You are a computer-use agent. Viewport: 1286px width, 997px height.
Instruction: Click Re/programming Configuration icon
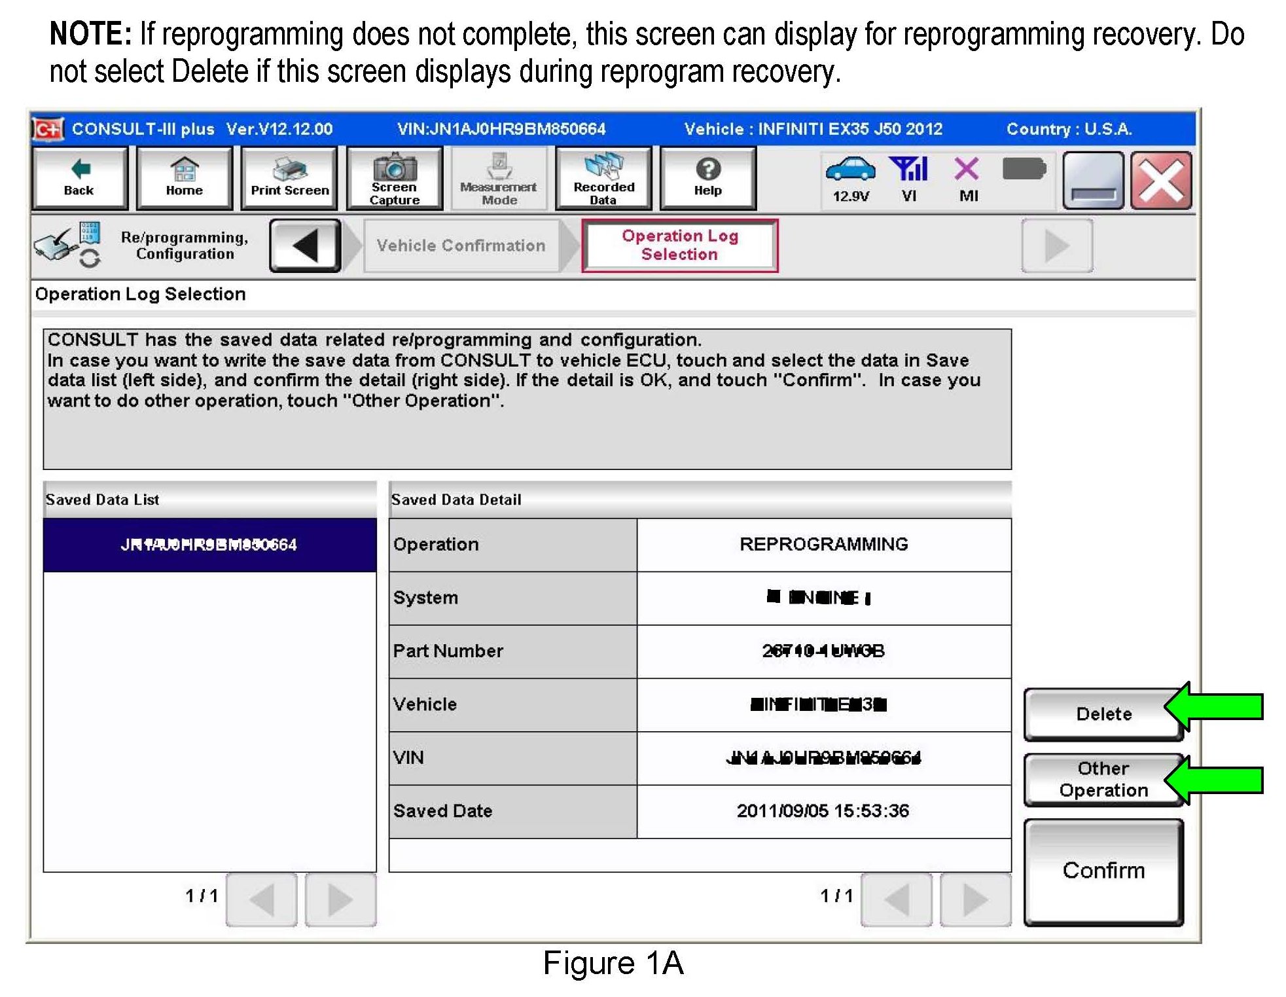point(65,245)
